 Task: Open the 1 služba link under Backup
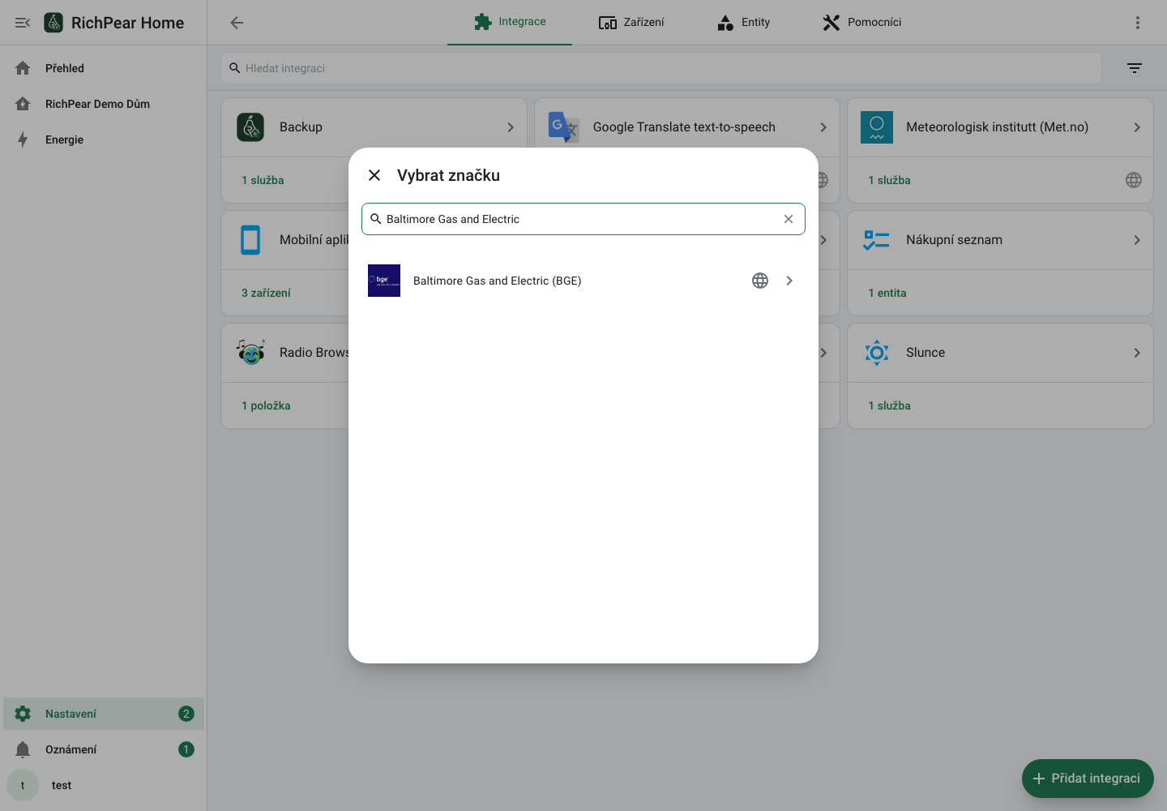263,180
